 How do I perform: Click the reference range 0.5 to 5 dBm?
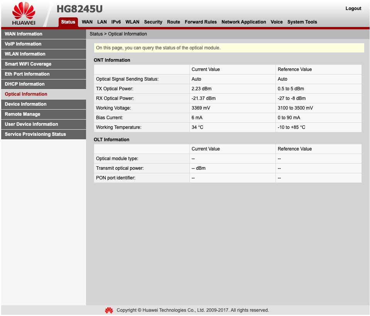[291, 89]
